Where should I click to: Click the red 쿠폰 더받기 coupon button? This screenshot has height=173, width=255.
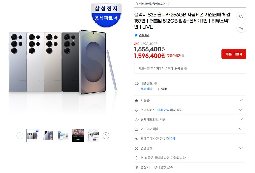pyautogui.click(x=233, y=54)
